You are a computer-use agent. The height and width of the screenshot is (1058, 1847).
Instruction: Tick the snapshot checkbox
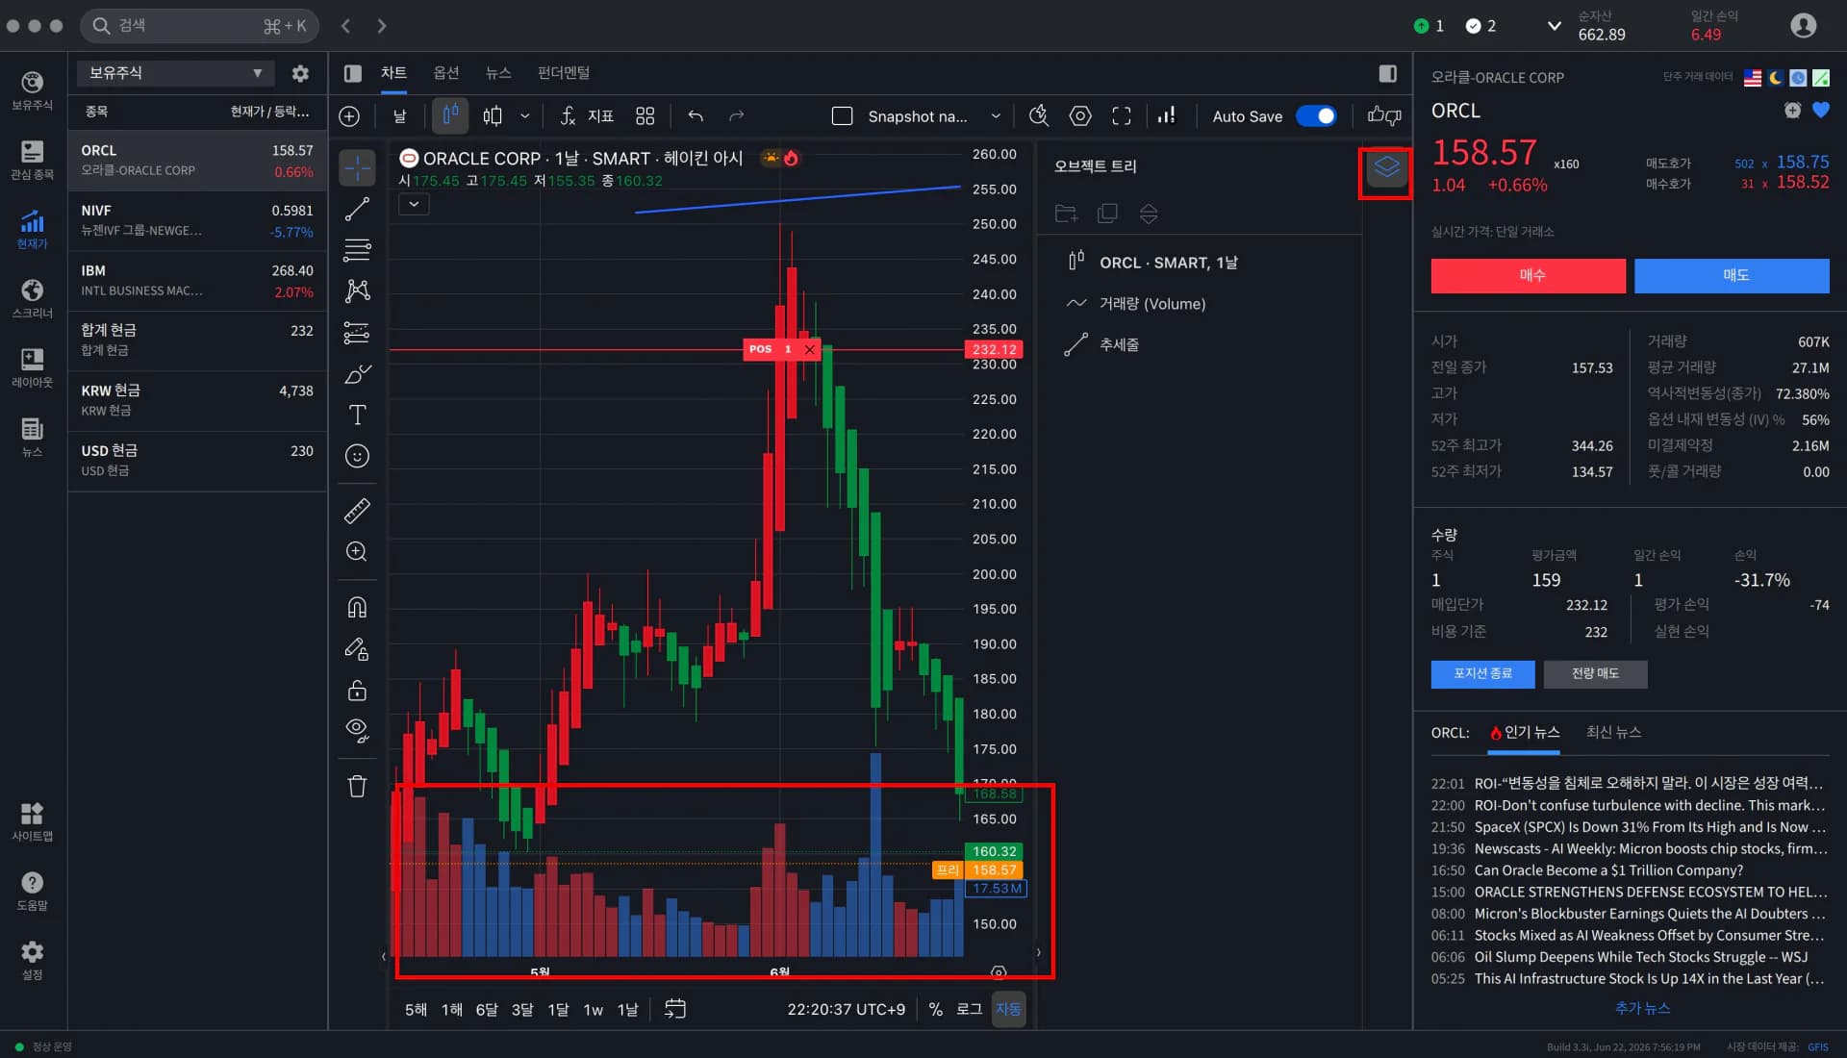[x=842, y=116]
